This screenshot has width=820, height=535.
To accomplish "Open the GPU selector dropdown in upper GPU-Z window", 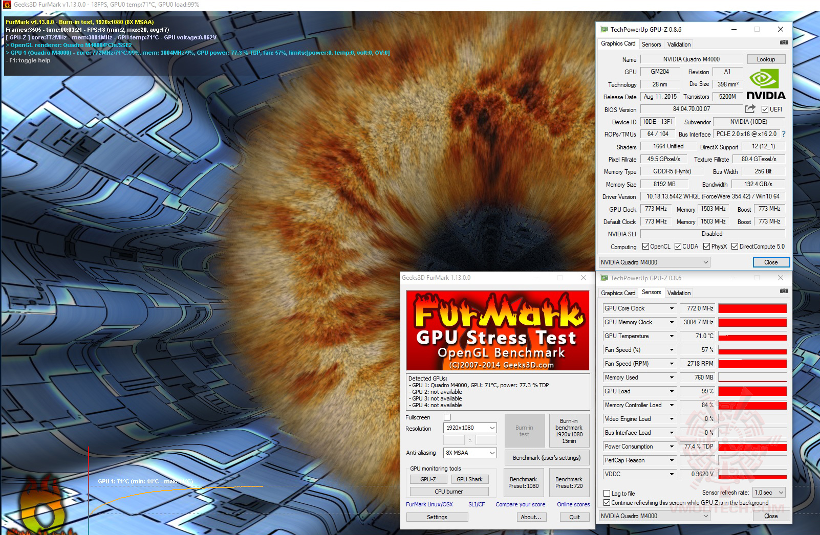I will coord(654,262).
